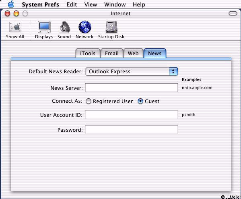Open the Edit menu
The height and width of the screenshot is (199, 241).
click(x=72, y=4)
